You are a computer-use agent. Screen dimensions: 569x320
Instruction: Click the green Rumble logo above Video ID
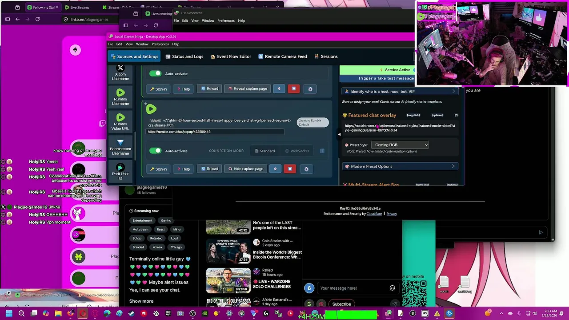(x=151, y=109)
